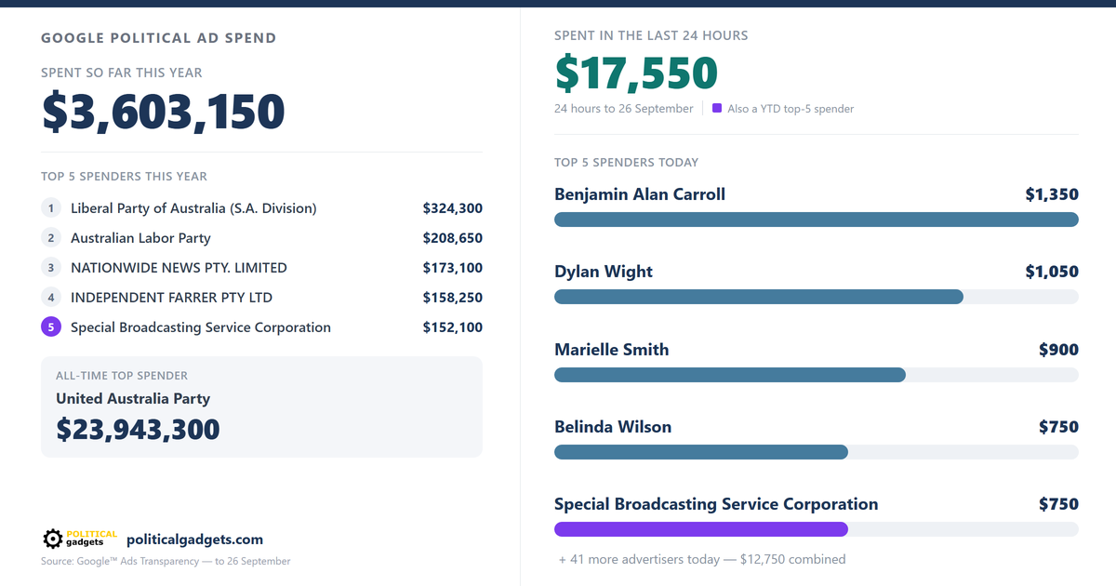Click the TOP 5 SPENDERS THIS YEAR heading
The image size is (1116, 586).
124,176
